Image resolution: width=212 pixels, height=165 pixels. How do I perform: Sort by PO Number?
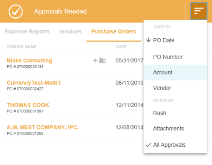176,57
